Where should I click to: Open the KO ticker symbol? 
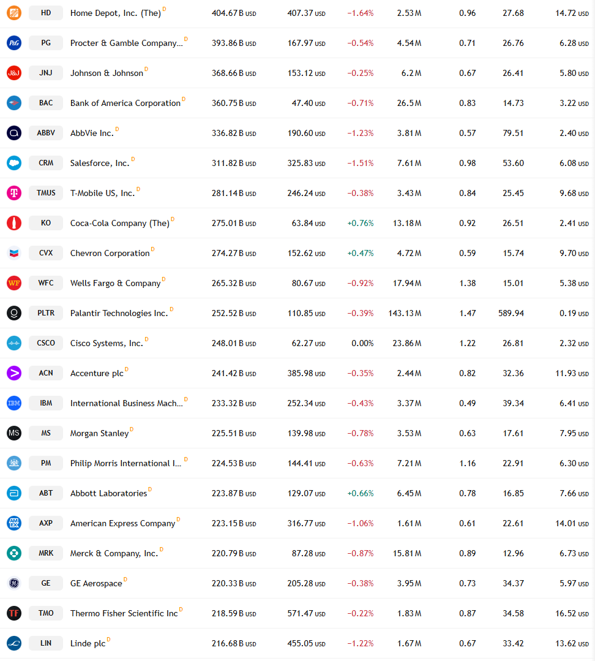(x=46, y=223)
